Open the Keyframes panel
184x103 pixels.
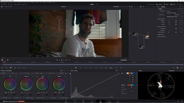(173, 68)
